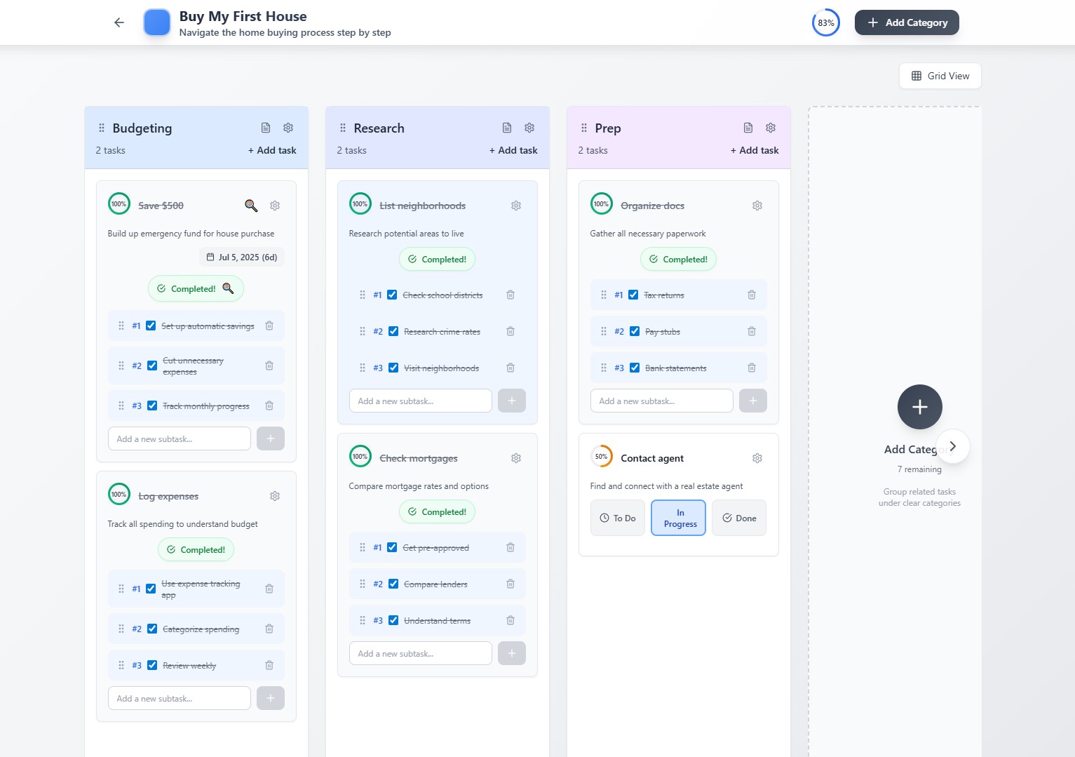Grab drag handle of Tax returns subtask
Viewport: 1075px width, 757px height.
[604, 295]
